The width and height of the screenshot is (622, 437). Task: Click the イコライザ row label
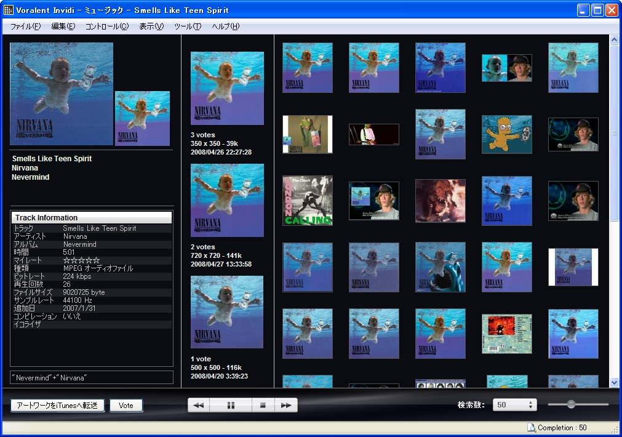pos(27,324)
